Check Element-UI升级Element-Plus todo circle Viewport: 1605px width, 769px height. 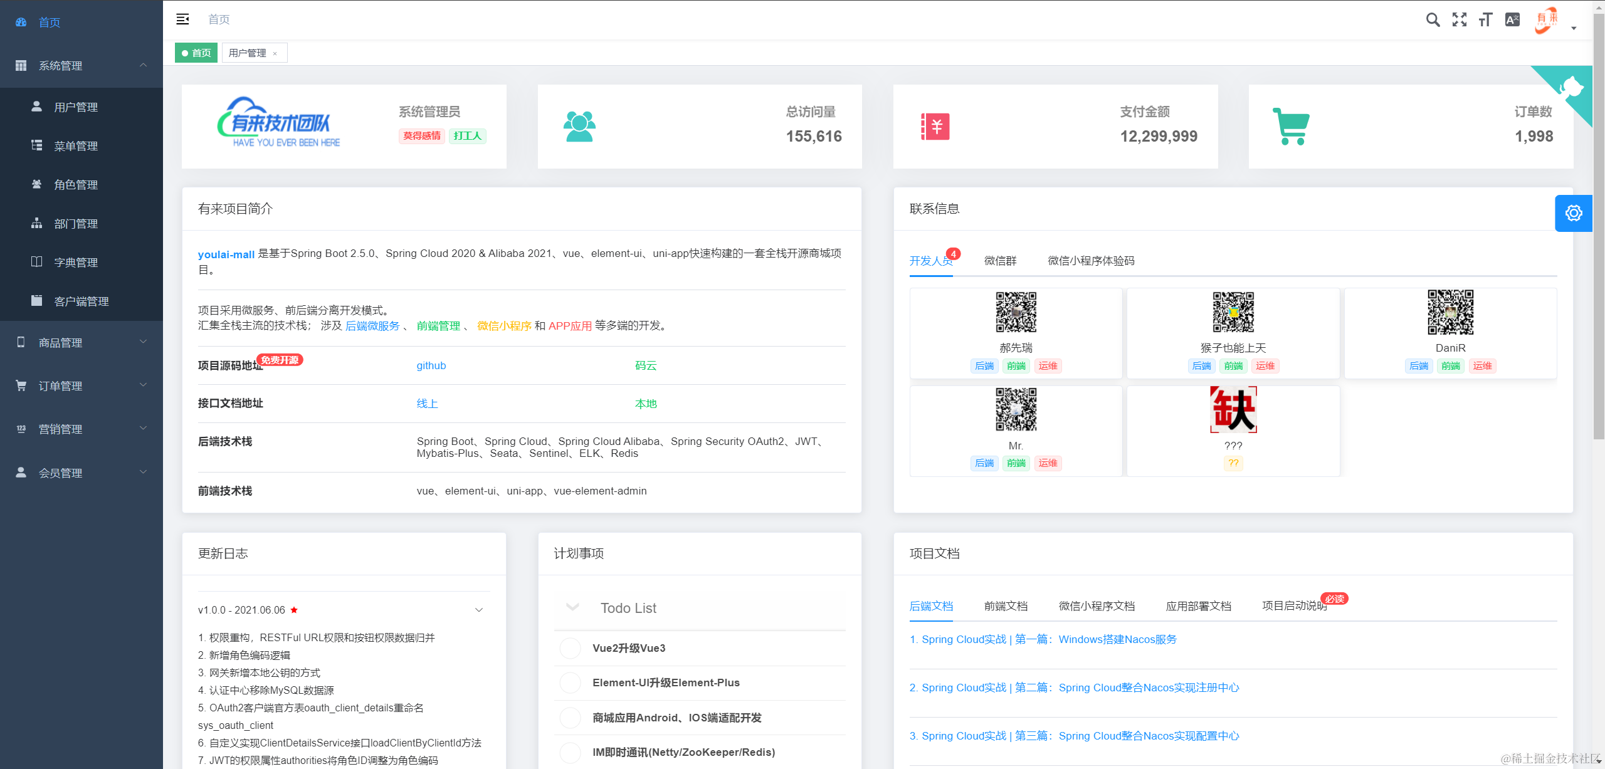click(x=570, y=683)
